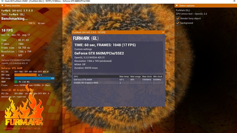Click the Resolution 1366 x 749 value in monitor
This screenshot has height=133, width=237.
(25, 51)
